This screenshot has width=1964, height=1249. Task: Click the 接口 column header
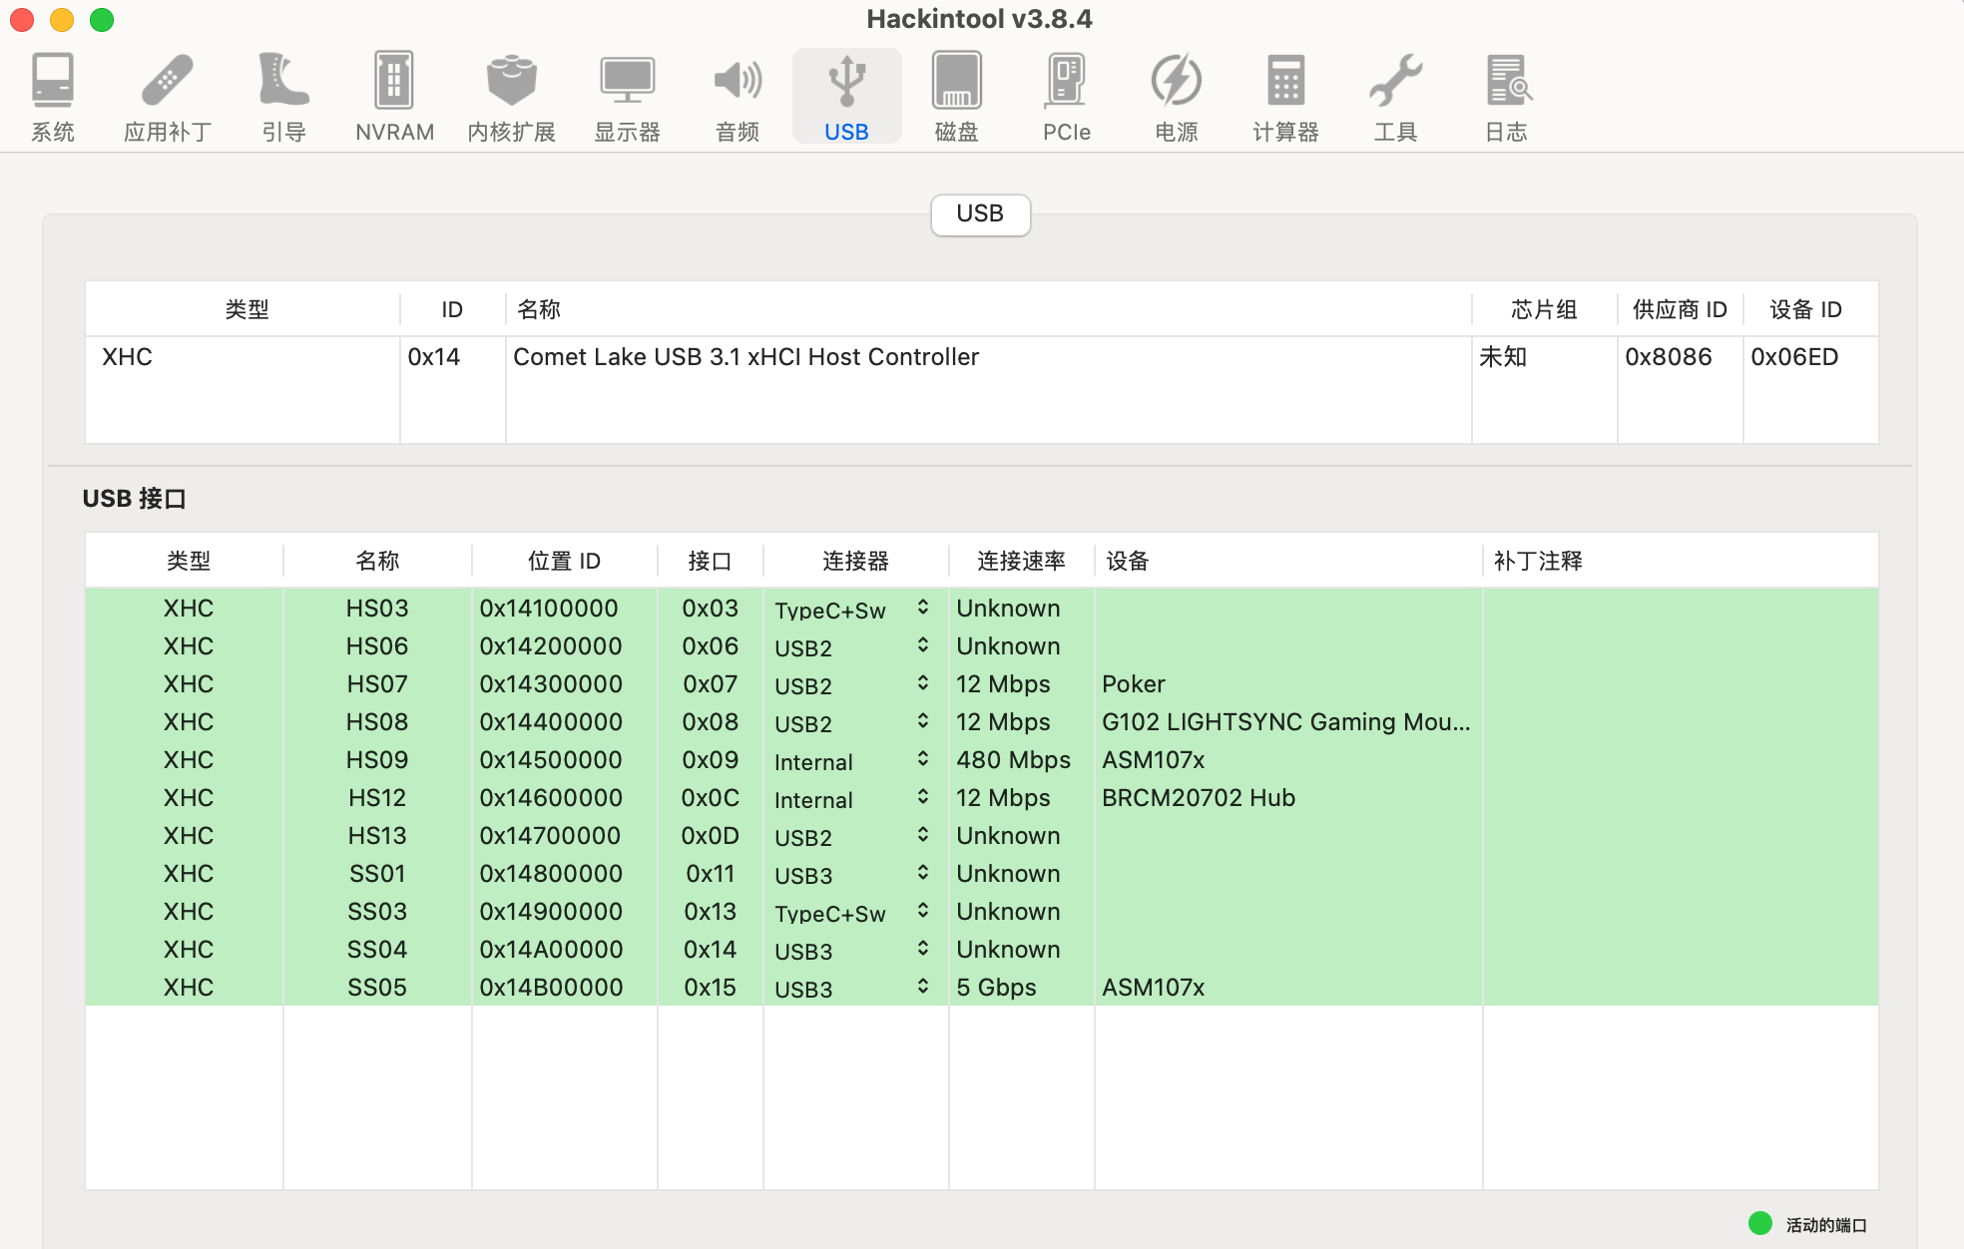coord(710,561)
